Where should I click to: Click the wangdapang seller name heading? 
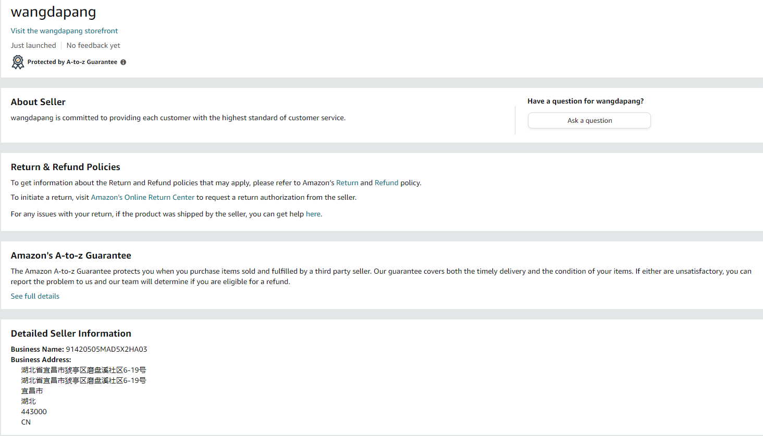[53, 12]
